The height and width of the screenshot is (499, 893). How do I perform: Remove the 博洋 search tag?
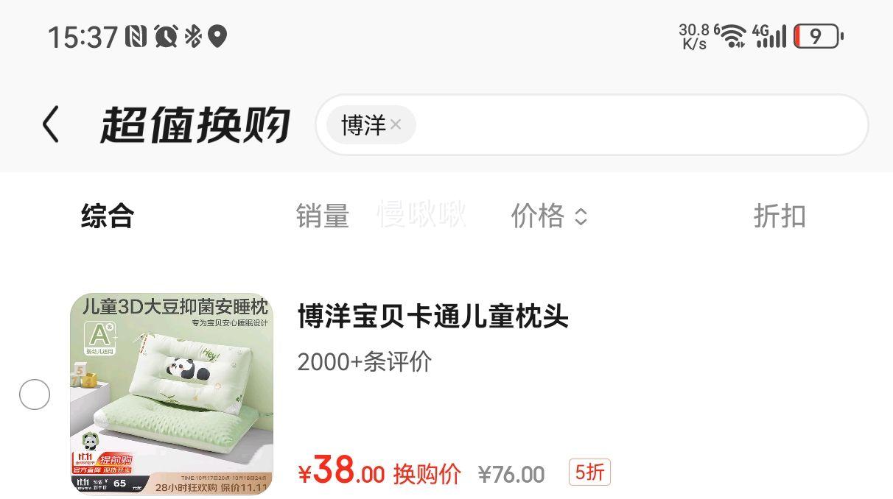click(396, 125)
